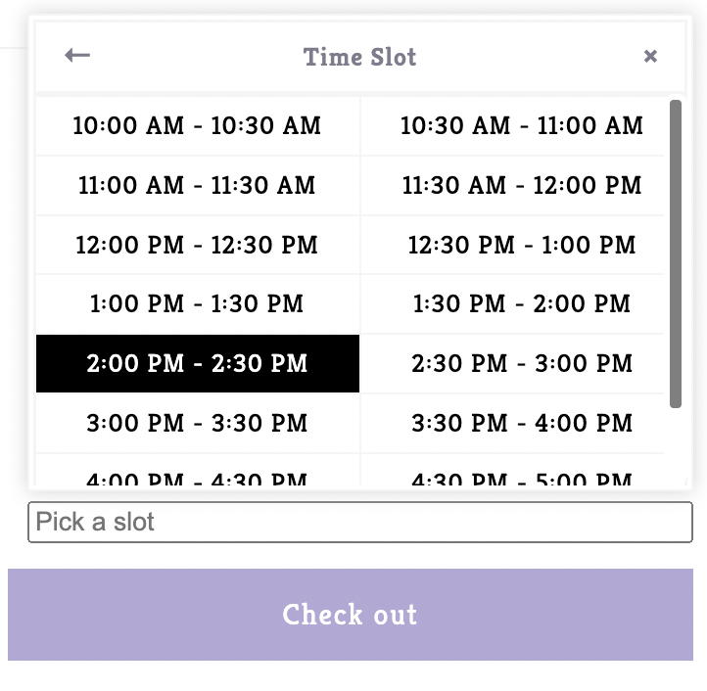Choose the 11:00 AM - 11:30 AM slot
Image resolution: width=707 pixels, height=691 pixels.
[x=198, y=185]
